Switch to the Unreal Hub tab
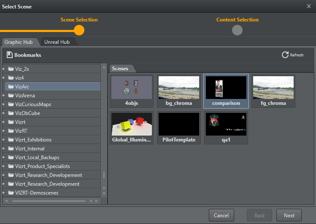This screenshot has height=224, width=316. pyautogui.click(x=57, y=42)
